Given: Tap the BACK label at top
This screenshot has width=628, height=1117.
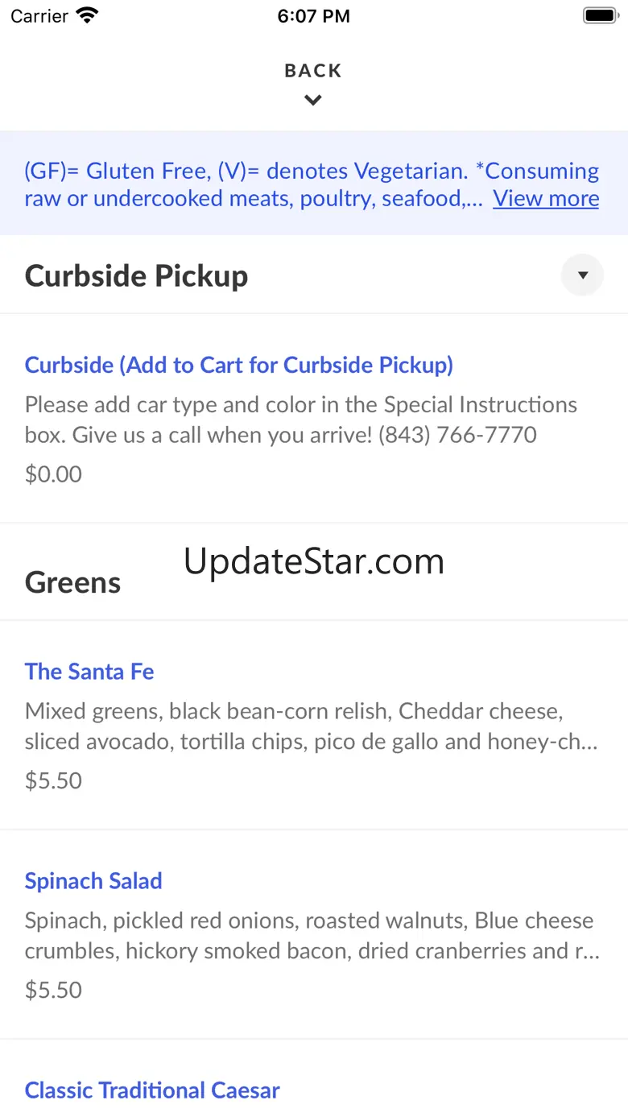Looking at the screenshot, I should point(313,71).
